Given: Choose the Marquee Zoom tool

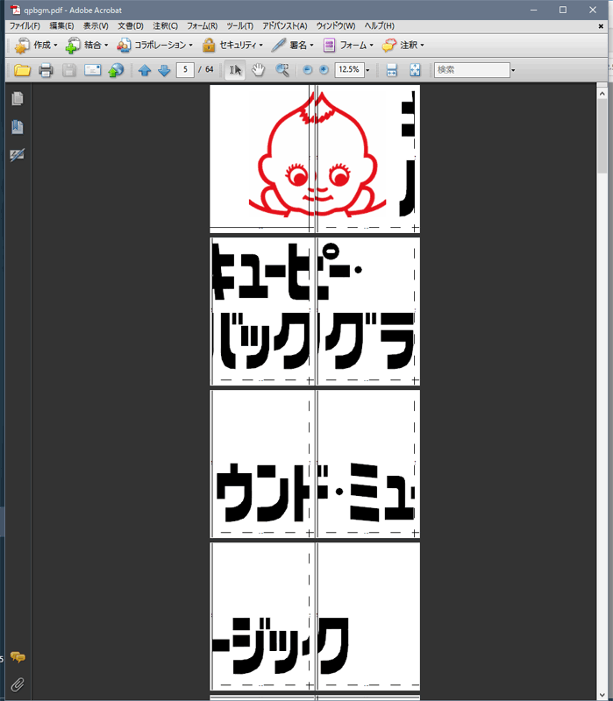Looking at the screenshot, I should pyautogui.click(x=282, y=70).
